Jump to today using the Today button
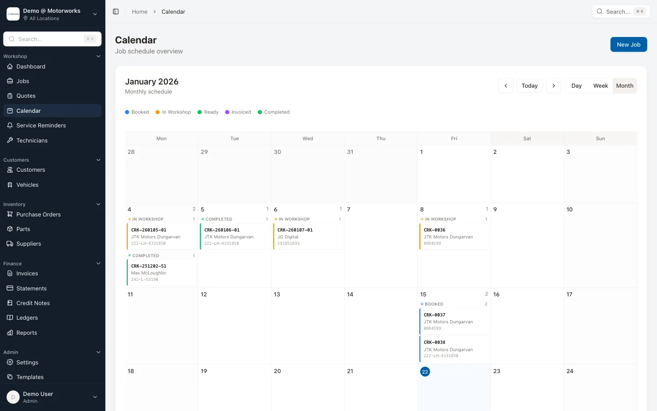This screenshot has width=657, height=411. click(x=530, y=85)
